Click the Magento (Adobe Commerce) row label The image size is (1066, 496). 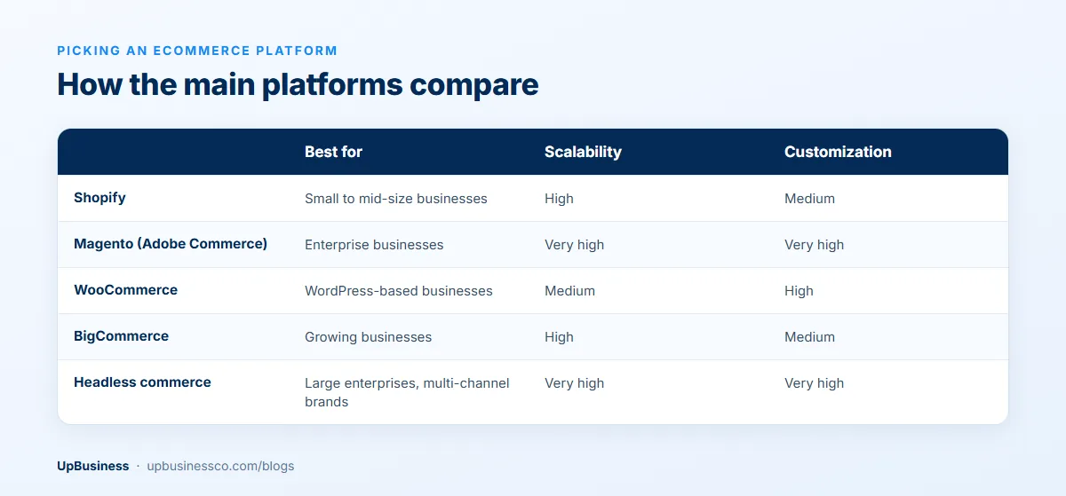tap(171, 244)
